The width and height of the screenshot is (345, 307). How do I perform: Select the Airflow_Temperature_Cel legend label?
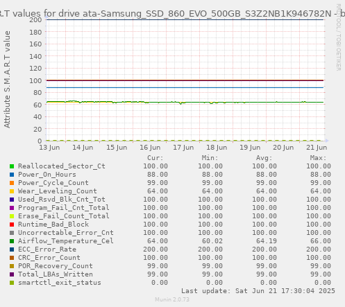pyautogui.click(x=66, y=241)
